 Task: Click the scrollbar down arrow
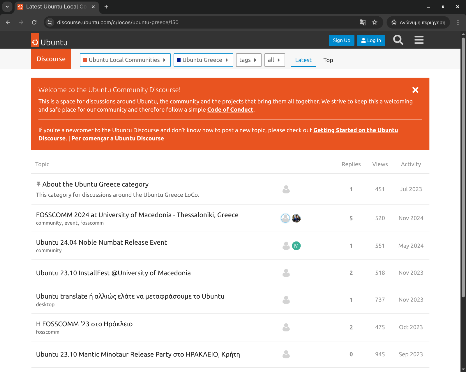pyautogui.click(x=463, y=370)
